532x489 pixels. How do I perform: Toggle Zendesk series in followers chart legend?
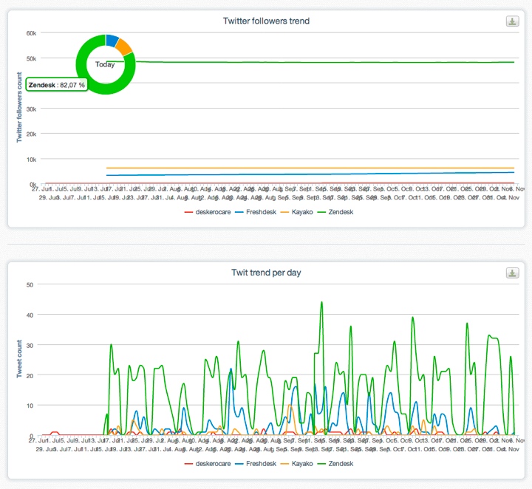tap(335, 212)
